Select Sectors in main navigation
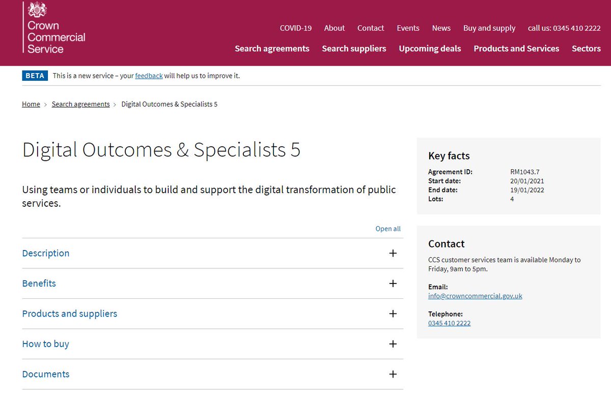 click(586, 49)
